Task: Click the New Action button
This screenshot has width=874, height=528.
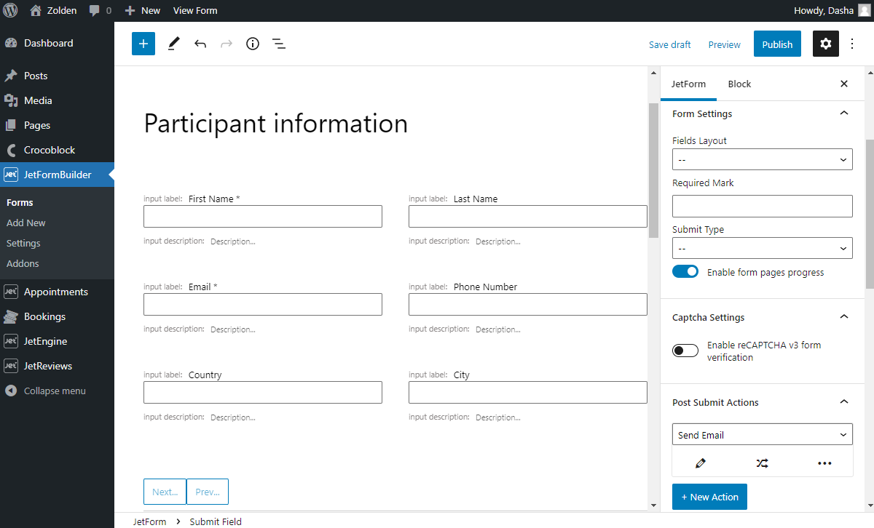Action: pos(709,497)
